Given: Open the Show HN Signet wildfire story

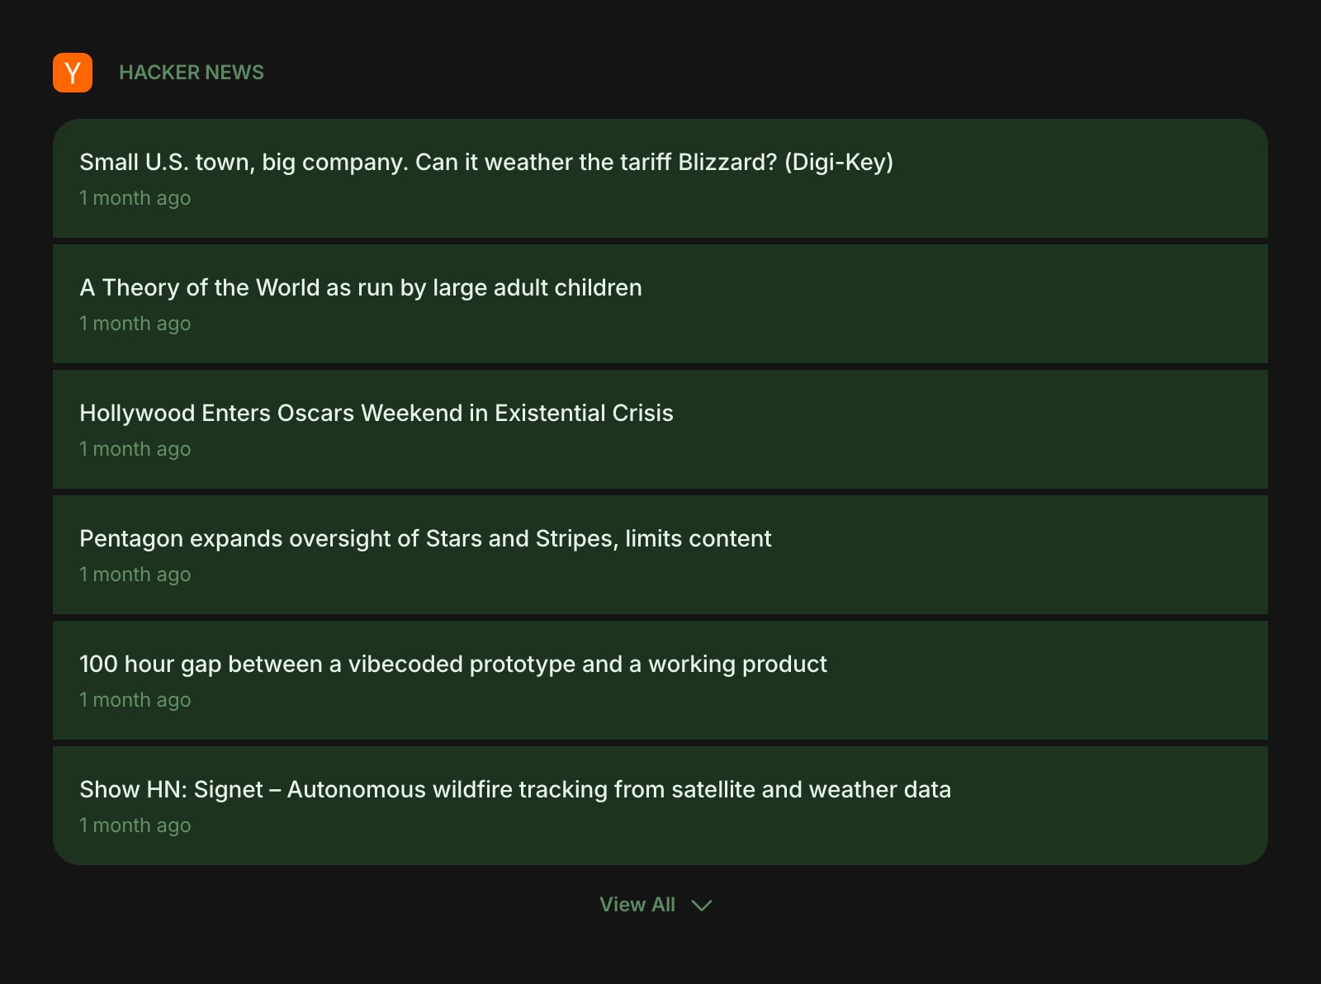Looking at the screenshot, I should (x=515, y=789).
